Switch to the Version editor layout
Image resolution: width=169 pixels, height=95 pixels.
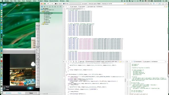[x=157, y=4]
